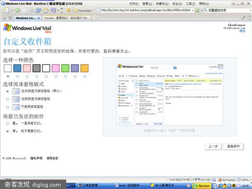
Task: Open 收藏夹(A) menu
Action: coord(162,4)
